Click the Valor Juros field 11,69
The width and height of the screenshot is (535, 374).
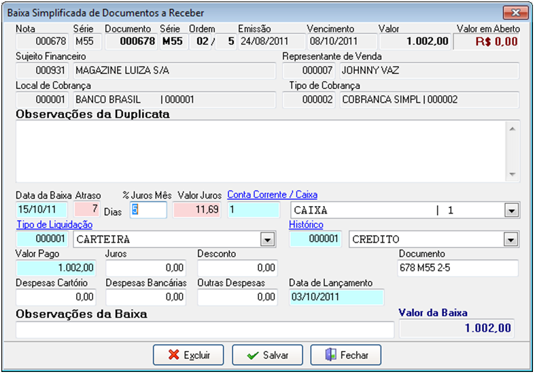coord(196,209)
